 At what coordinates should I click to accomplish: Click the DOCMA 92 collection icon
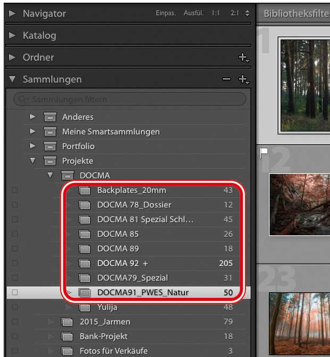pyautogui.click(x=85, y=263)
